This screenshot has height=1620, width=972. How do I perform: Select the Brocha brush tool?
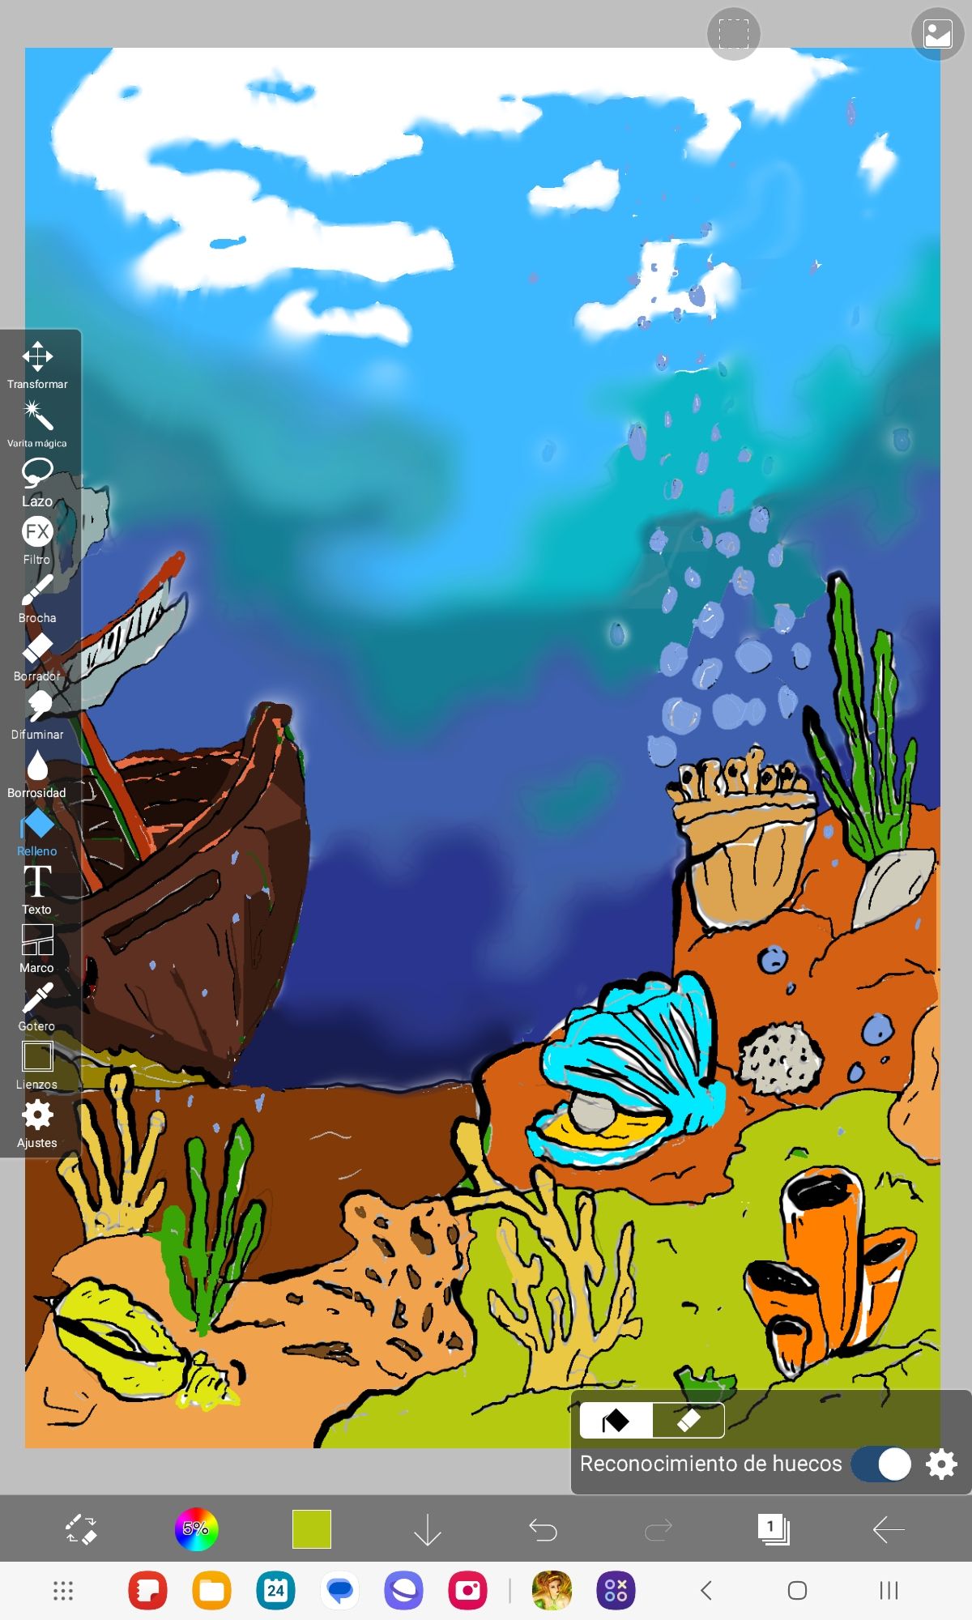coord(37,598)
